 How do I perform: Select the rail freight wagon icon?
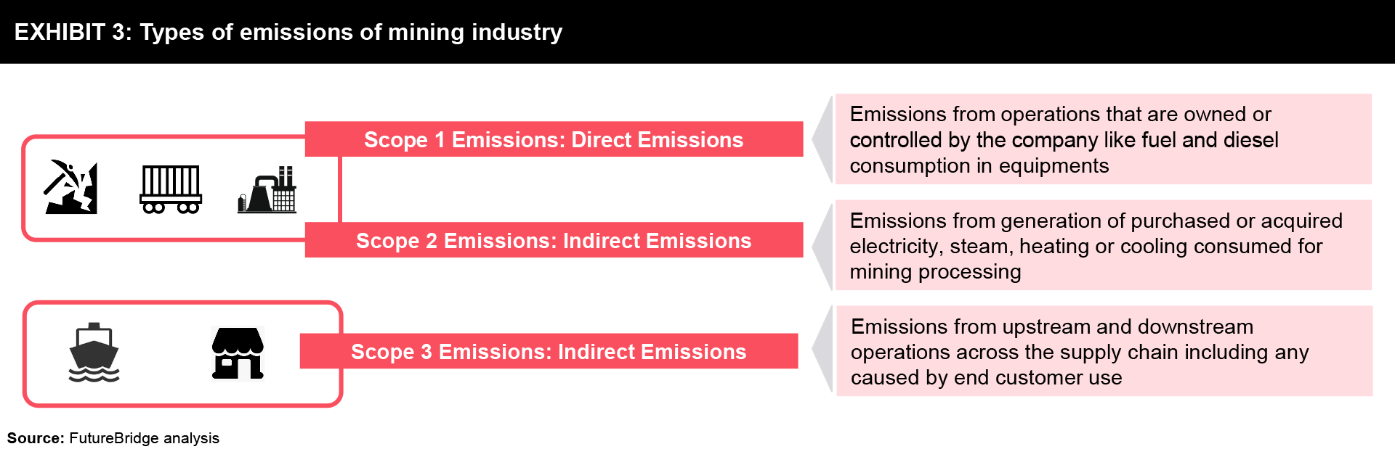tap(171, 189)
